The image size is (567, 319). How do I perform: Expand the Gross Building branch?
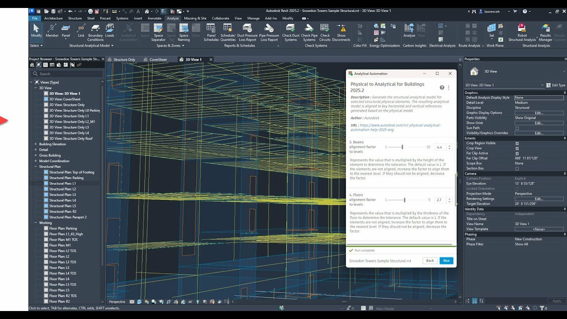coord(35,155)
